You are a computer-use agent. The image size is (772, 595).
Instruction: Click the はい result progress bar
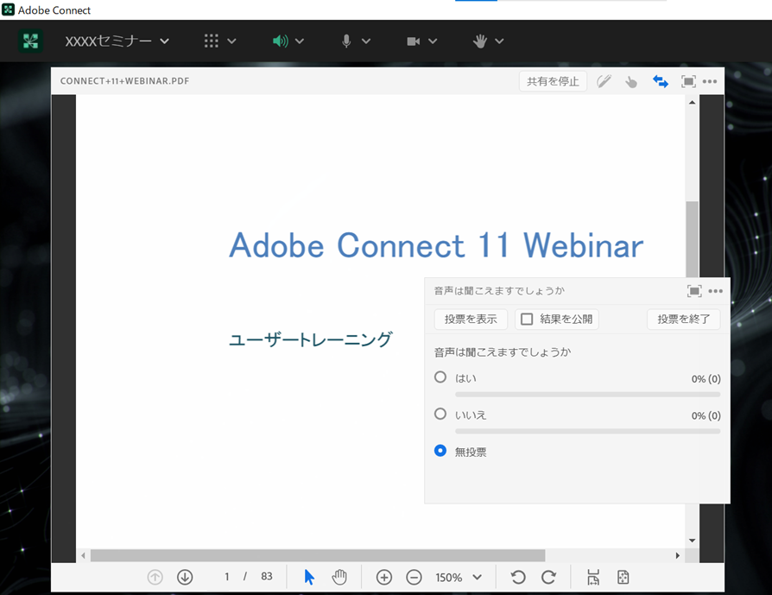[x=587, y=395]
